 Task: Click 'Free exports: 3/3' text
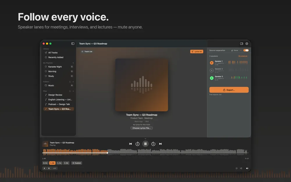click(215, 95)
